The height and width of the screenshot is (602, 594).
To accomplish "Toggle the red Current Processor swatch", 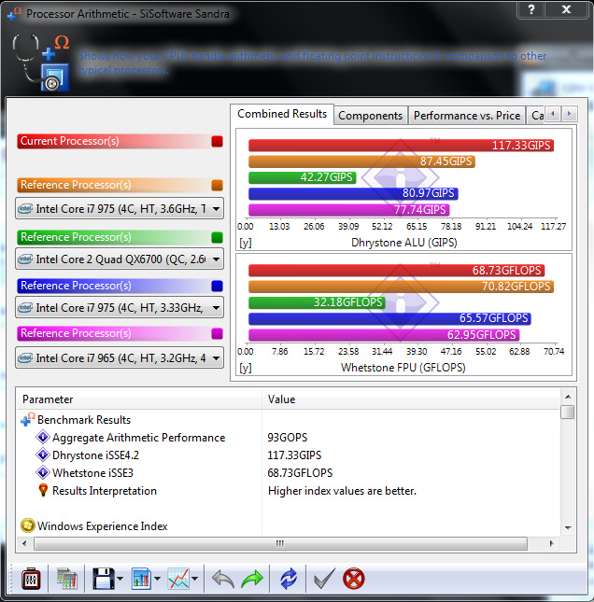I will coord(217,141).
